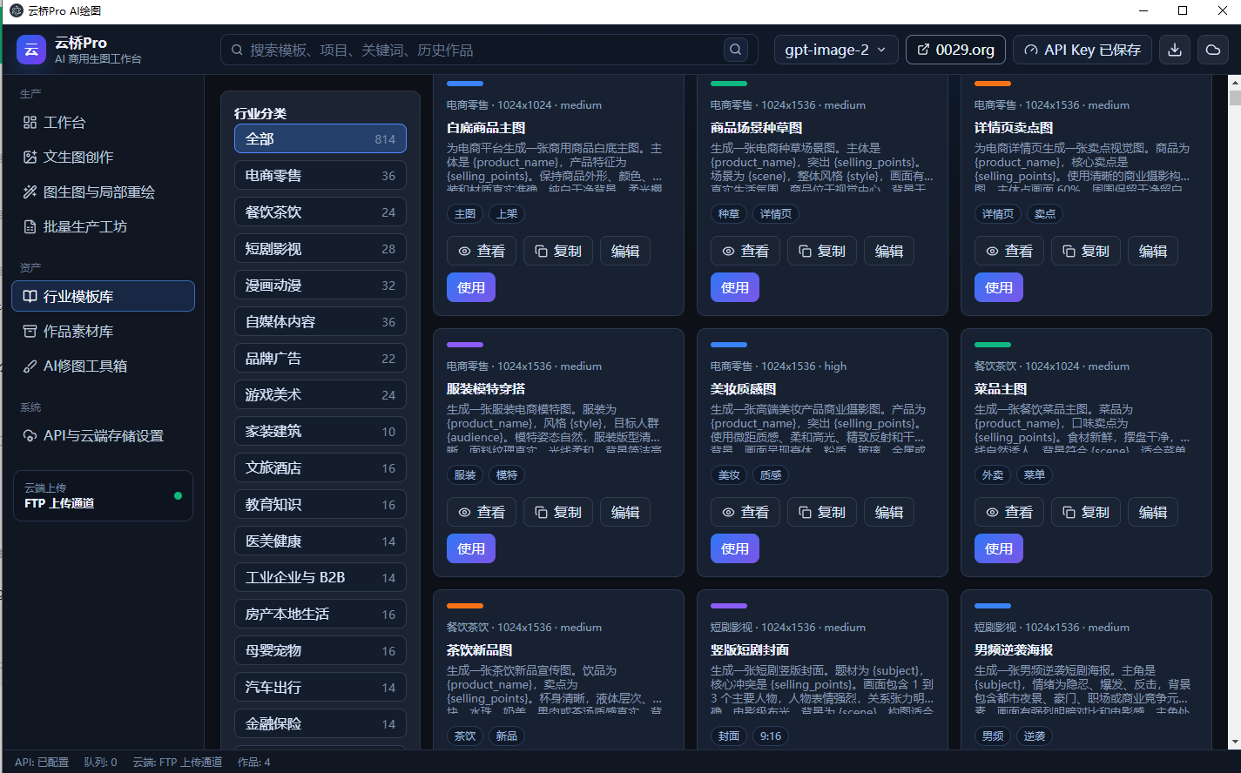
Task: Click the 外卖 tag on 菜品主图
Action: (993, 474)
